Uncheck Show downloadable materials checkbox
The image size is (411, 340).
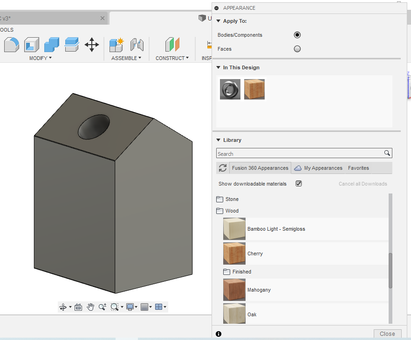(x=299, y=184)
